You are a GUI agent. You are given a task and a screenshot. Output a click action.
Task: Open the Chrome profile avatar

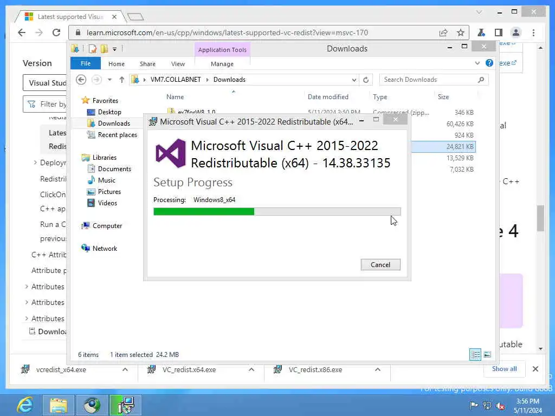click(516, 32)
